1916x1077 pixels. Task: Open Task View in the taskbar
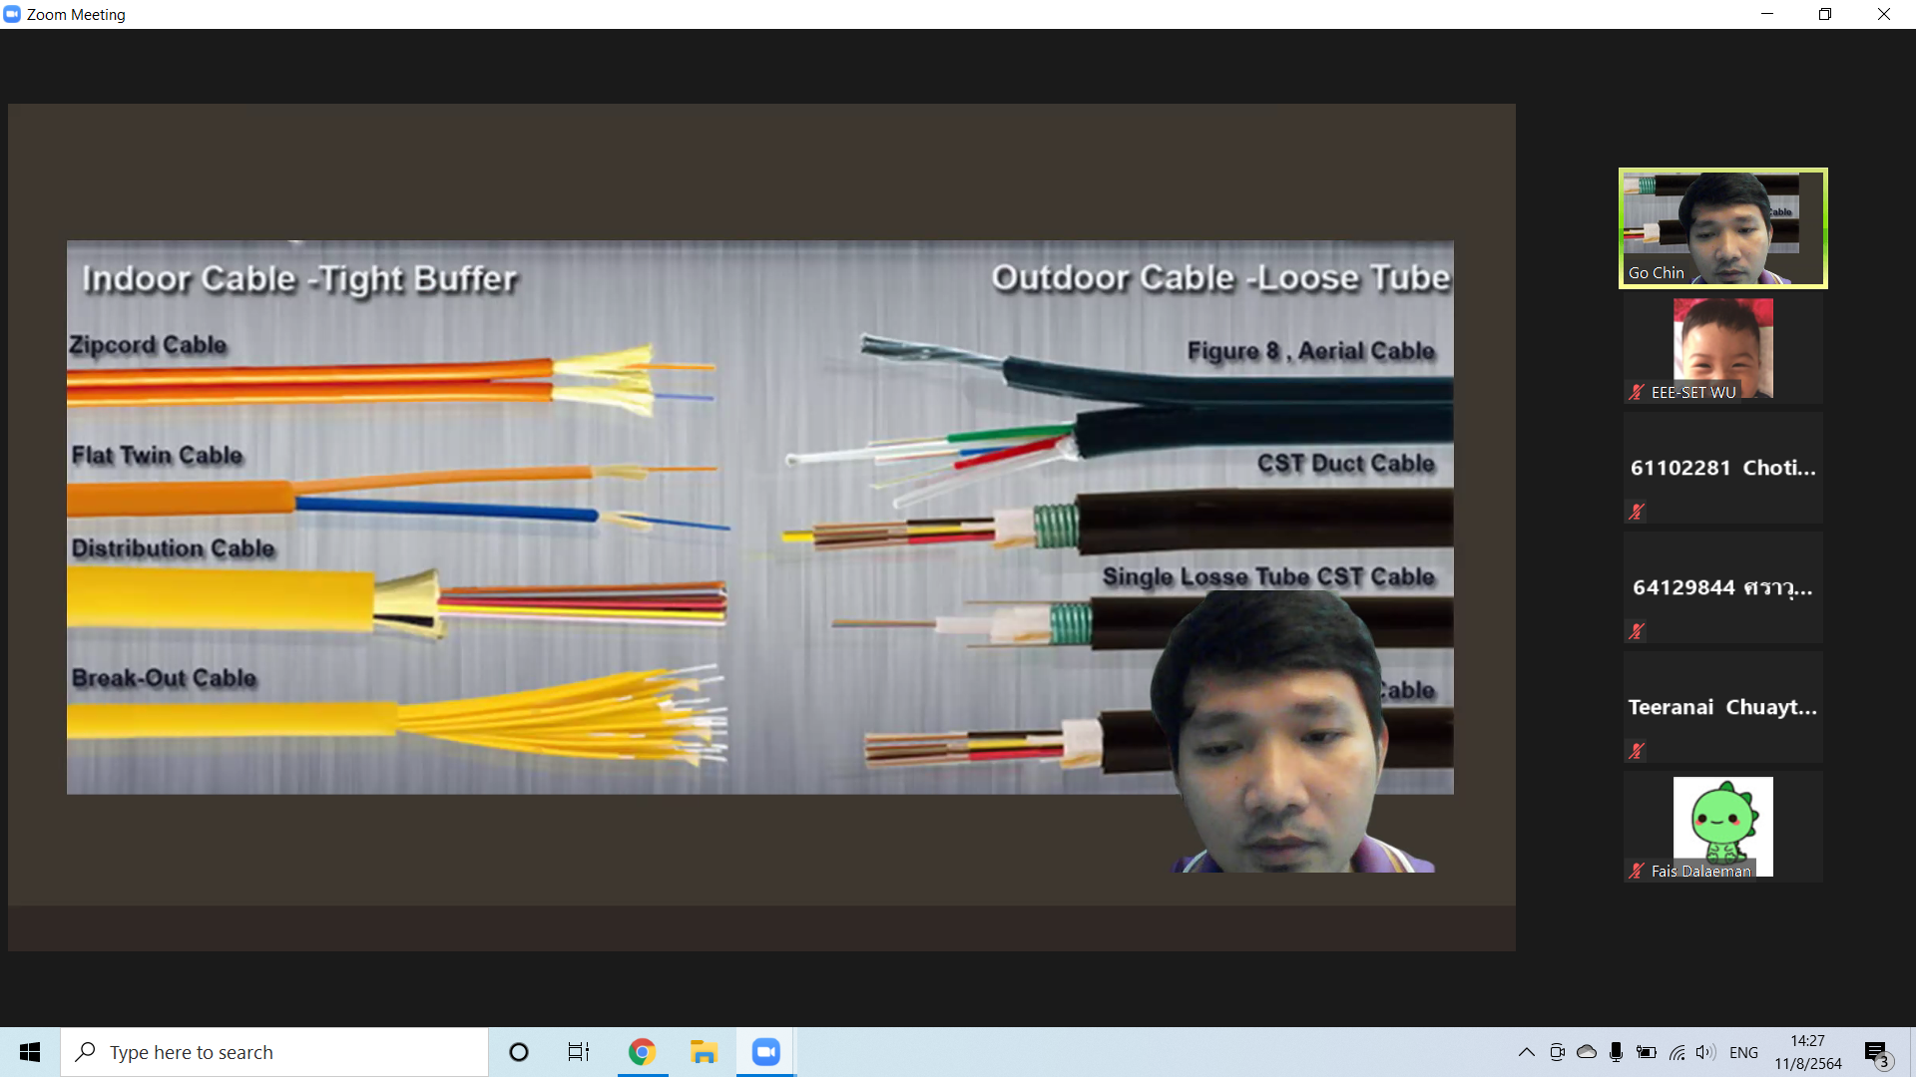[579, 1052]
